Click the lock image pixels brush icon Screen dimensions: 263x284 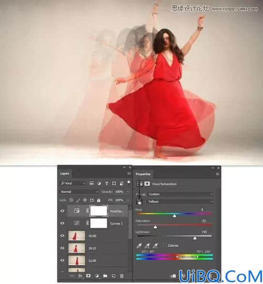point(78,200)
